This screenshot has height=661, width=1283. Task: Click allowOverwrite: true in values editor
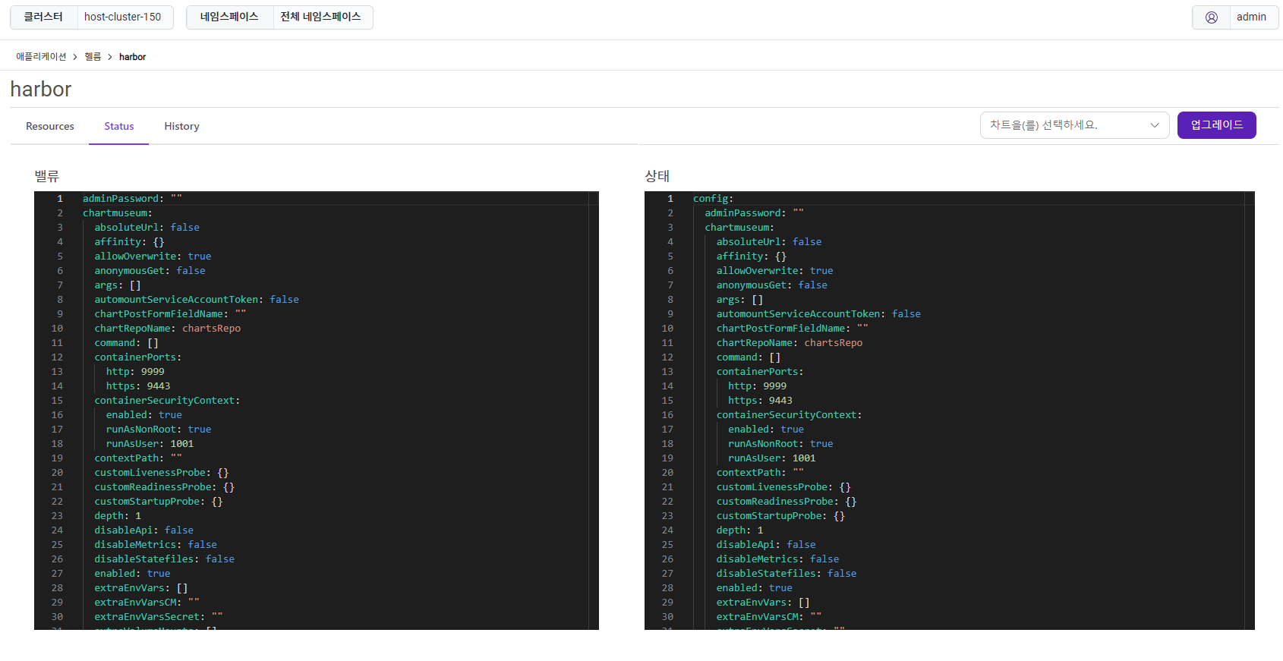[153, 256]
